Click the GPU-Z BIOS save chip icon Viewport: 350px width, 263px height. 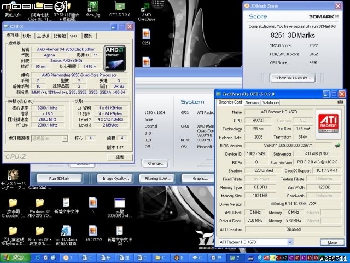tap(338, 146)
